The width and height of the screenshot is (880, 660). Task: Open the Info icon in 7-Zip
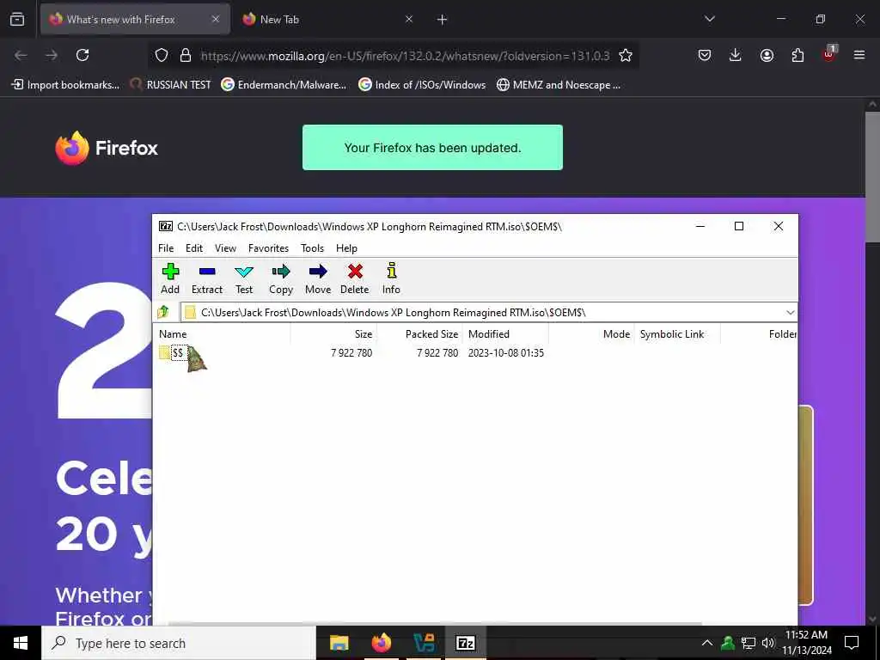tap(391, 279)
